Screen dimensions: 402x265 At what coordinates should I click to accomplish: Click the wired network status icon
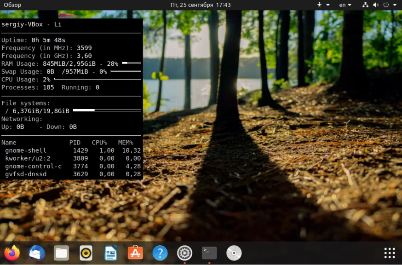click(x=366, y=5)
